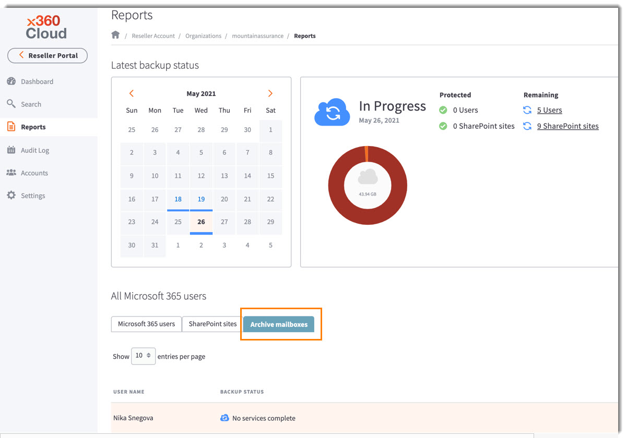Return using the Reseller Portal button
The width and height of the screenshot is (626, 438).
click(x=47, y=55)
